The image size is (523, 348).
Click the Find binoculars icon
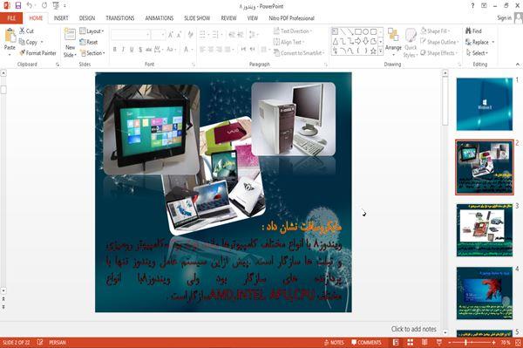pos(469,31)
